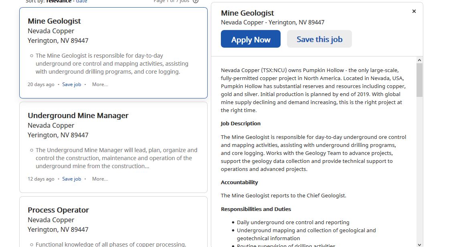The image size is (467, 247).
Task: Open the Underground Mine Manager job listing
Action: point(78,115)
